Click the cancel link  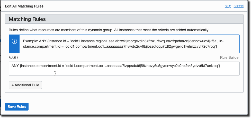click(238, 6)
